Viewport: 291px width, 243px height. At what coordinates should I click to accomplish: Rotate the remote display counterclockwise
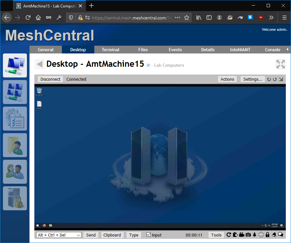[269, 79]
